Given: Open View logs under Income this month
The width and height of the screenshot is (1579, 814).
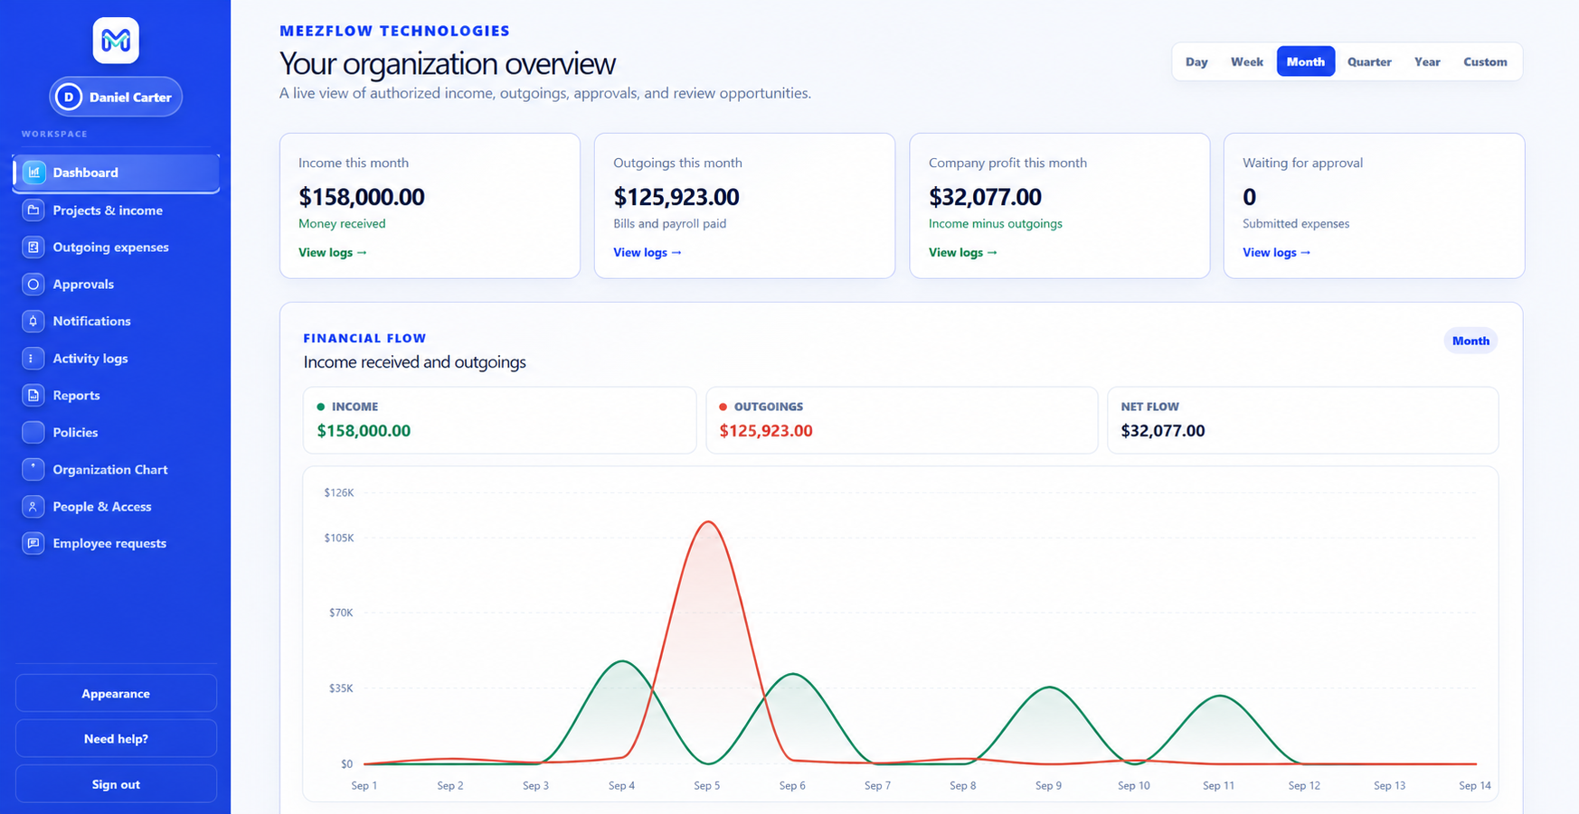Looking at the screenshot, I should click(333, 252).
